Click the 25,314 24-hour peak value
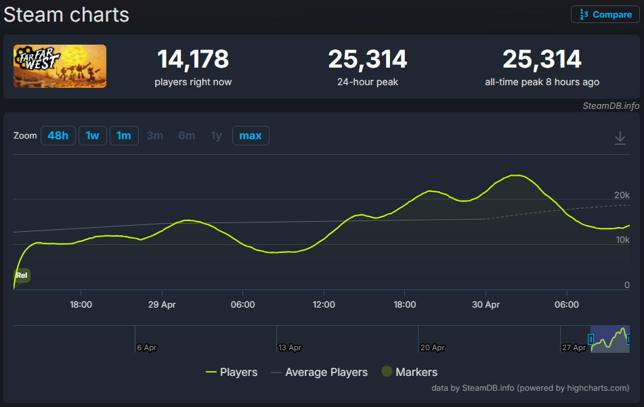The image size is (644, 407). [x=368, y=59]
